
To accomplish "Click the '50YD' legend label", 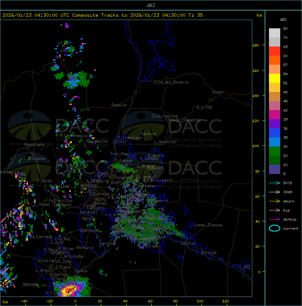I will 287,183.
